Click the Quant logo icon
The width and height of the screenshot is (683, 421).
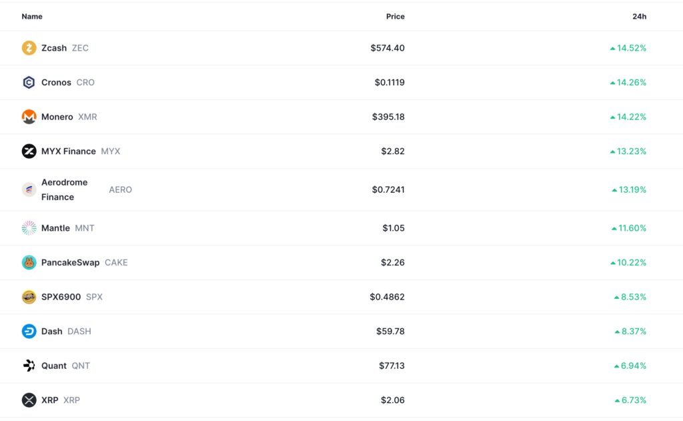pos(29,366)
